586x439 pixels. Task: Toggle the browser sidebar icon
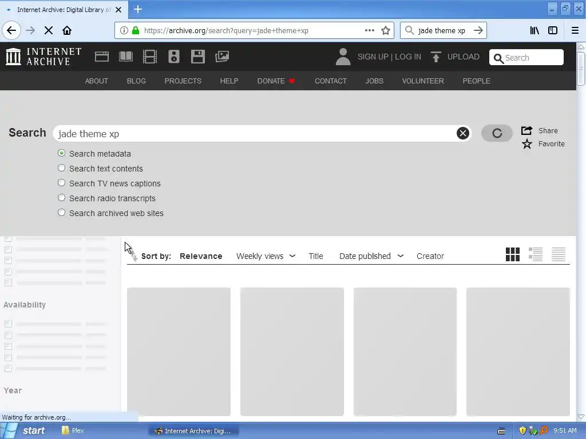click(553, 30)
